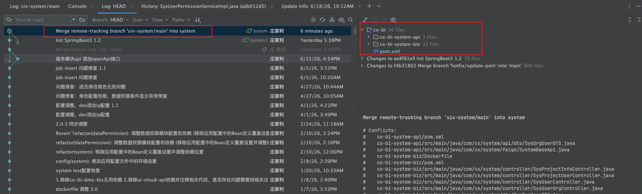Screen dimensions: 642x194
Task: Close the Log: HEAD tab
Action: tap(132, 6)
